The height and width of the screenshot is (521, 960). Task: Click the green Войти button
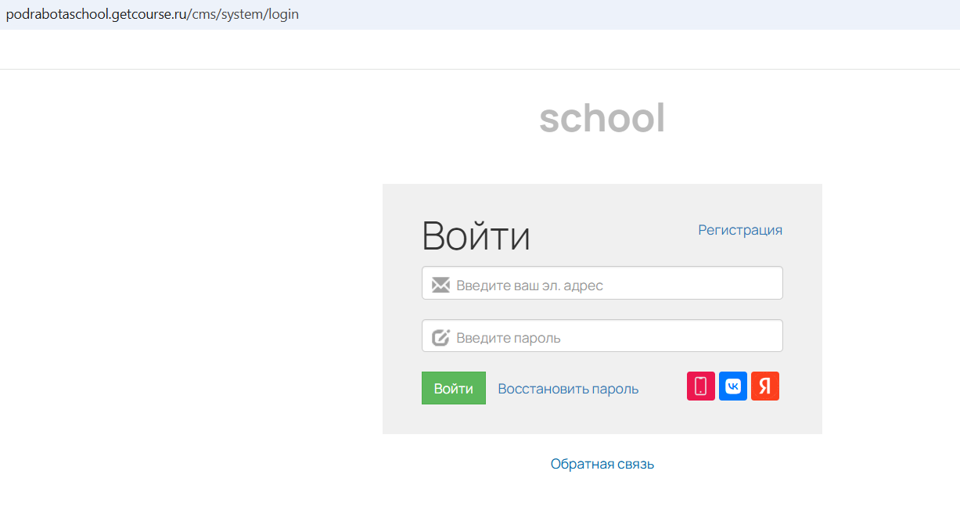coord(454,388)
